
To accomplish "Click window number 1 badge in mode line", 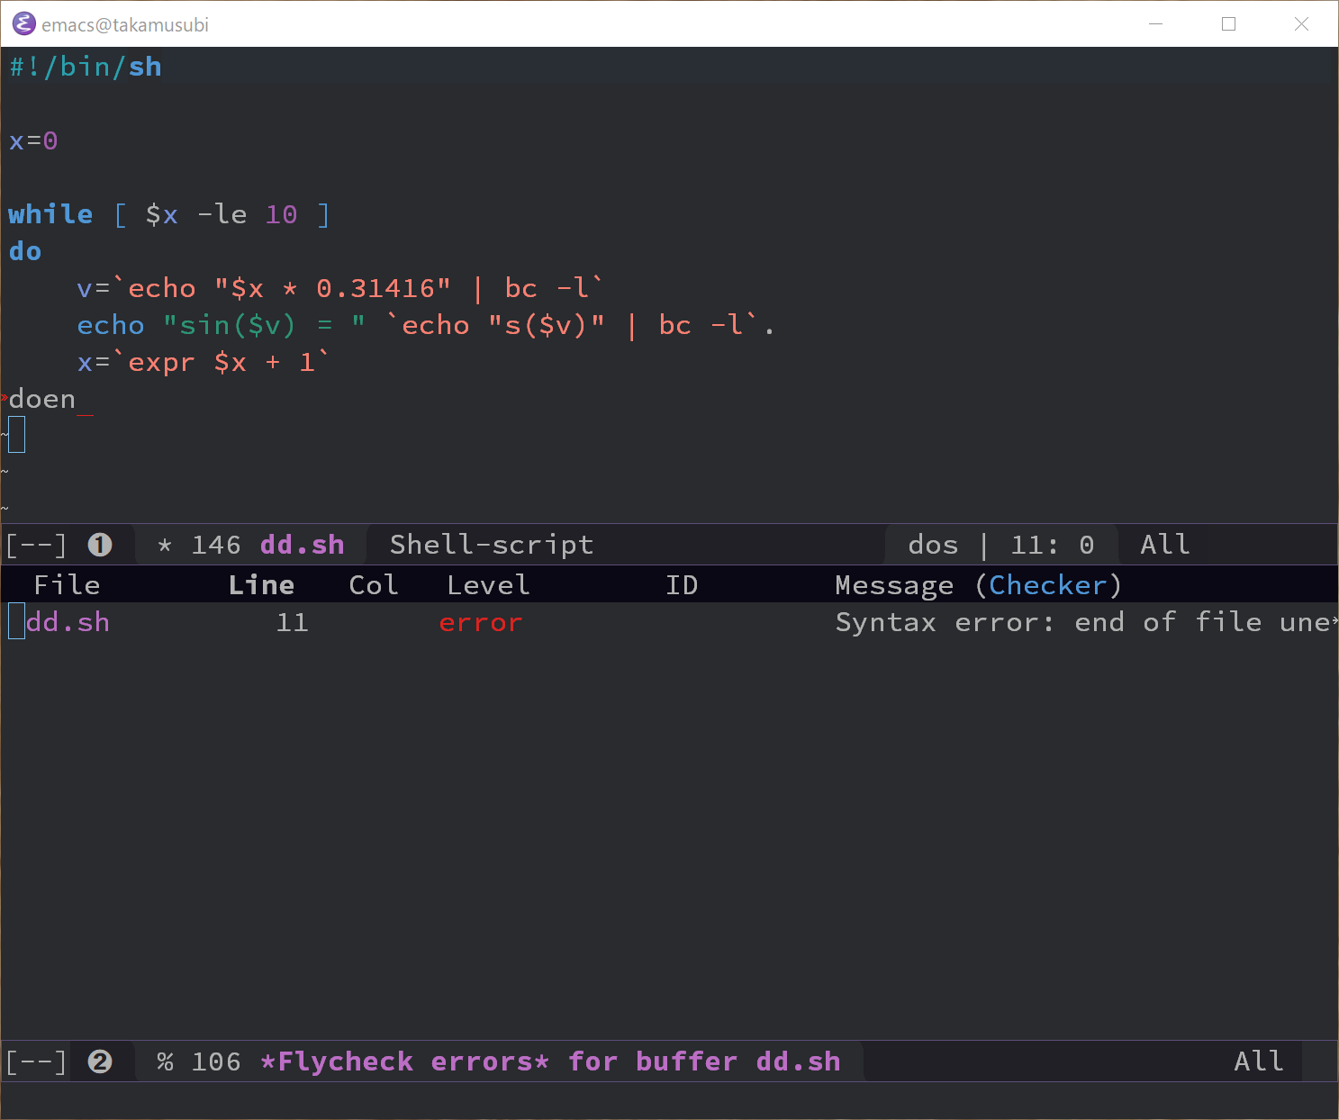I will coord(100,545).
